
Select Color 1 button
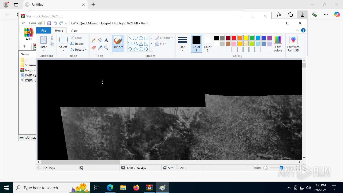196,44
